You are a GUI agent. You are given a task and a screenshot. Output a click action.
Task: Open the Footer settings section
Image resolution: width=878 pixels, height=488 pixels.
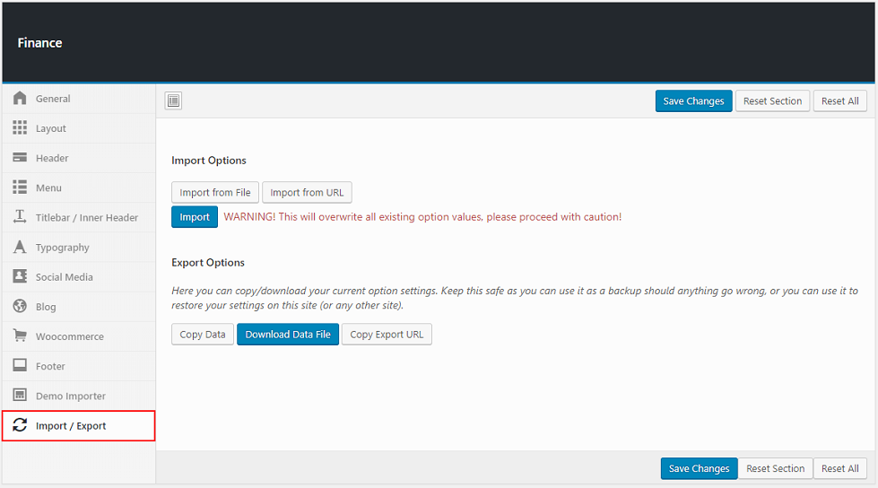click(x=50, y=366)
